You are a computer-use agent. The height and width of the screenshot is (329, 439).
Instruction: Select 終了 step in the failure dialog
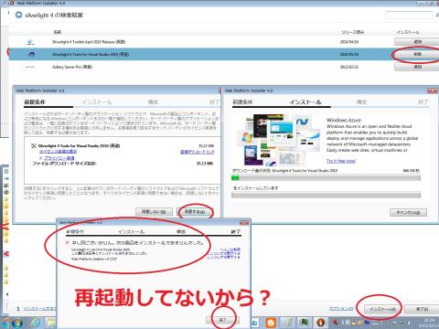tap(235, 231)
